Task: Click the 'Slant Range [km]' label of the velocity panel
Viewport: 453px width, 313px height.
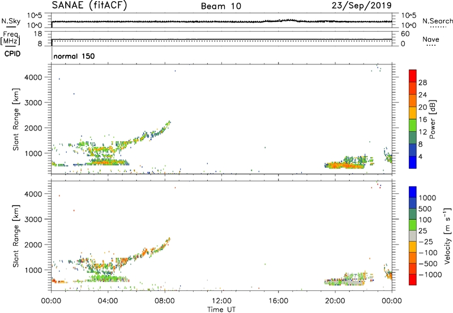Action: tap(16, 236)
